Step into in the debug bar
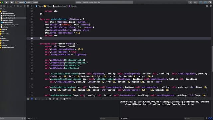The image size is (213, 120). coord(43,99)
